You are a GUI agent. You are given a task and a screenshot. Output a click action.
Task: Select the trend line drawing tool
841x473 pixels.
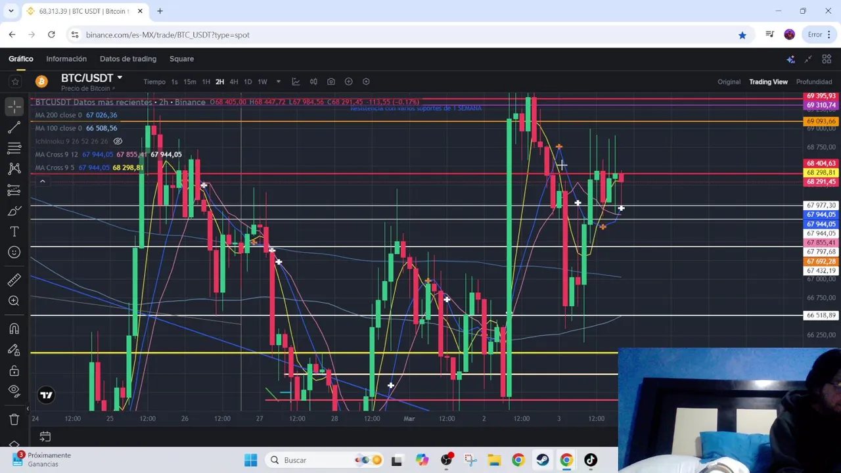click(14, 127)
